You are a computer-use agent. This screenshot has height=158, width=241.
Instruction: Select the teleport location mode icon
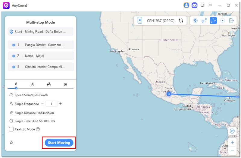[195, 21]
